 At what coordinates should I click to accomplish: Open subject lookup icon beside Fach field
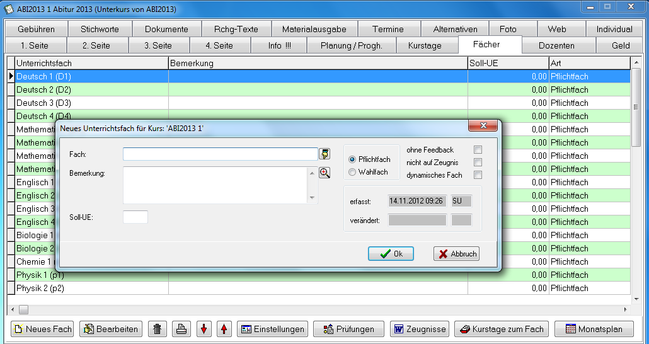324,154
